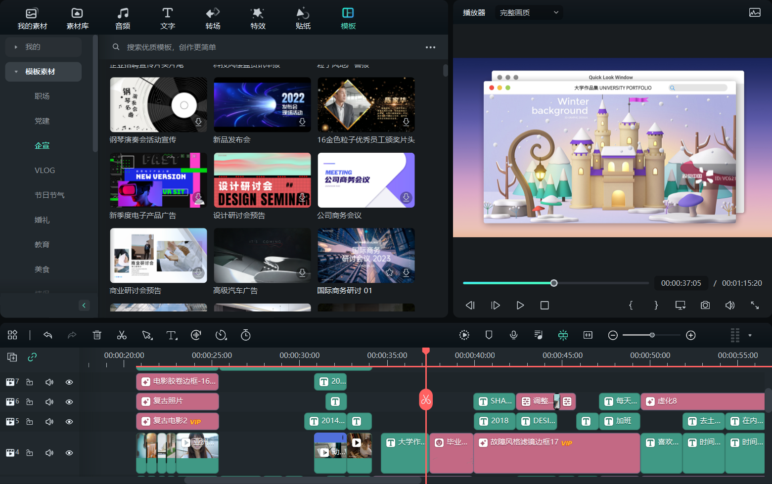Zoom in timeline with plus icon

[x=691, y=335]
